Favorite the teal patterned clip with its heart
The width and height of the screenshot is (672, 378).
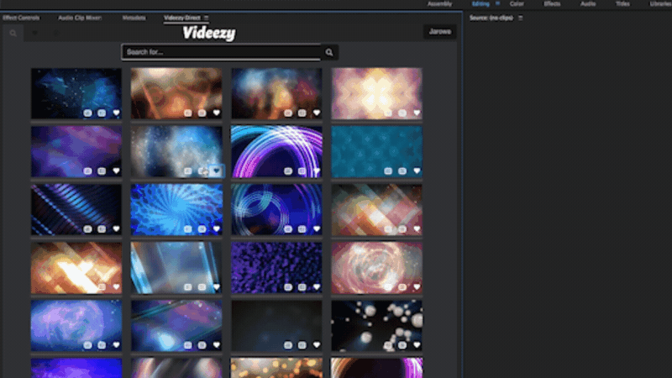[416, 171]
